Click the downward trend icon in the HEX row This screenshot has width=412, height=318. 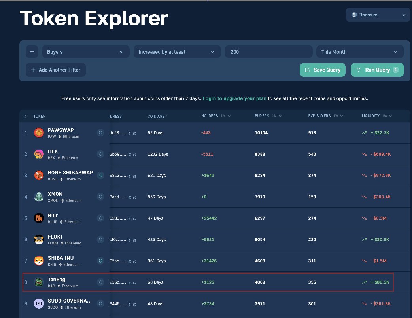tap(364, 154)
